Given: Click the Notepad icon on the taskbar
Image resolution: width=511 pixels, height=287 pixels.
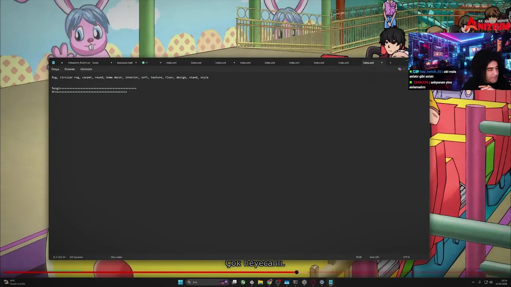Looking at the screenshot, I should 331,282.
